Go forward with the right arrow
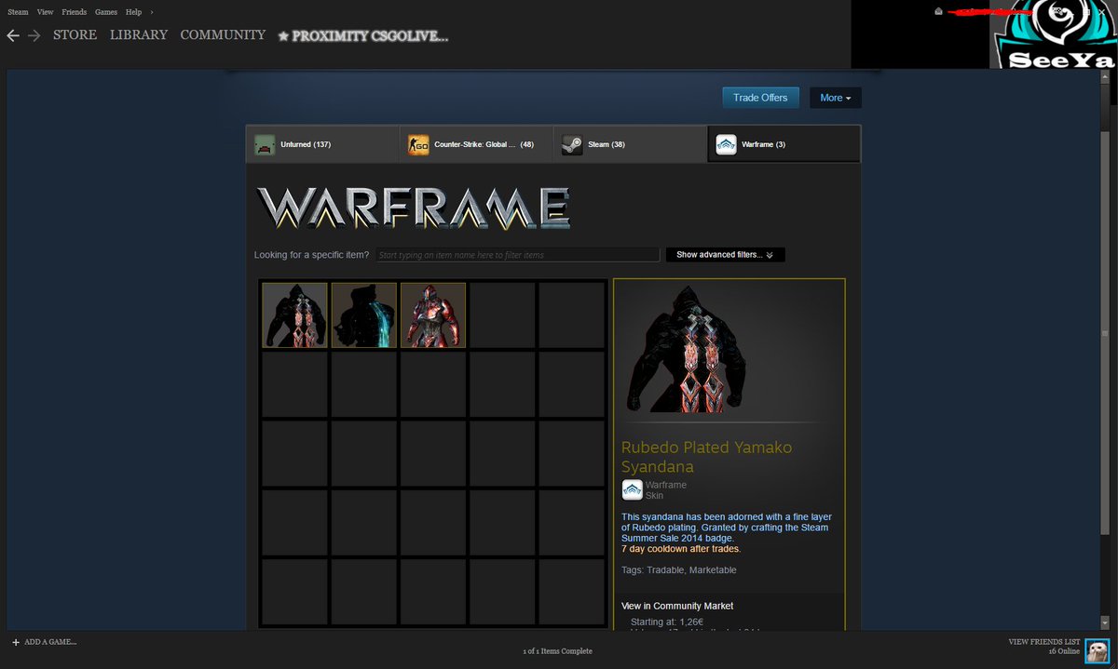The height and width of the screenshot is (669, 1118). (34, 35)
